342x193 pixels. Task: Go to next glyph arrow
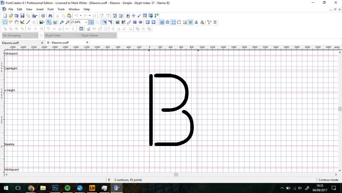point(153,22)
